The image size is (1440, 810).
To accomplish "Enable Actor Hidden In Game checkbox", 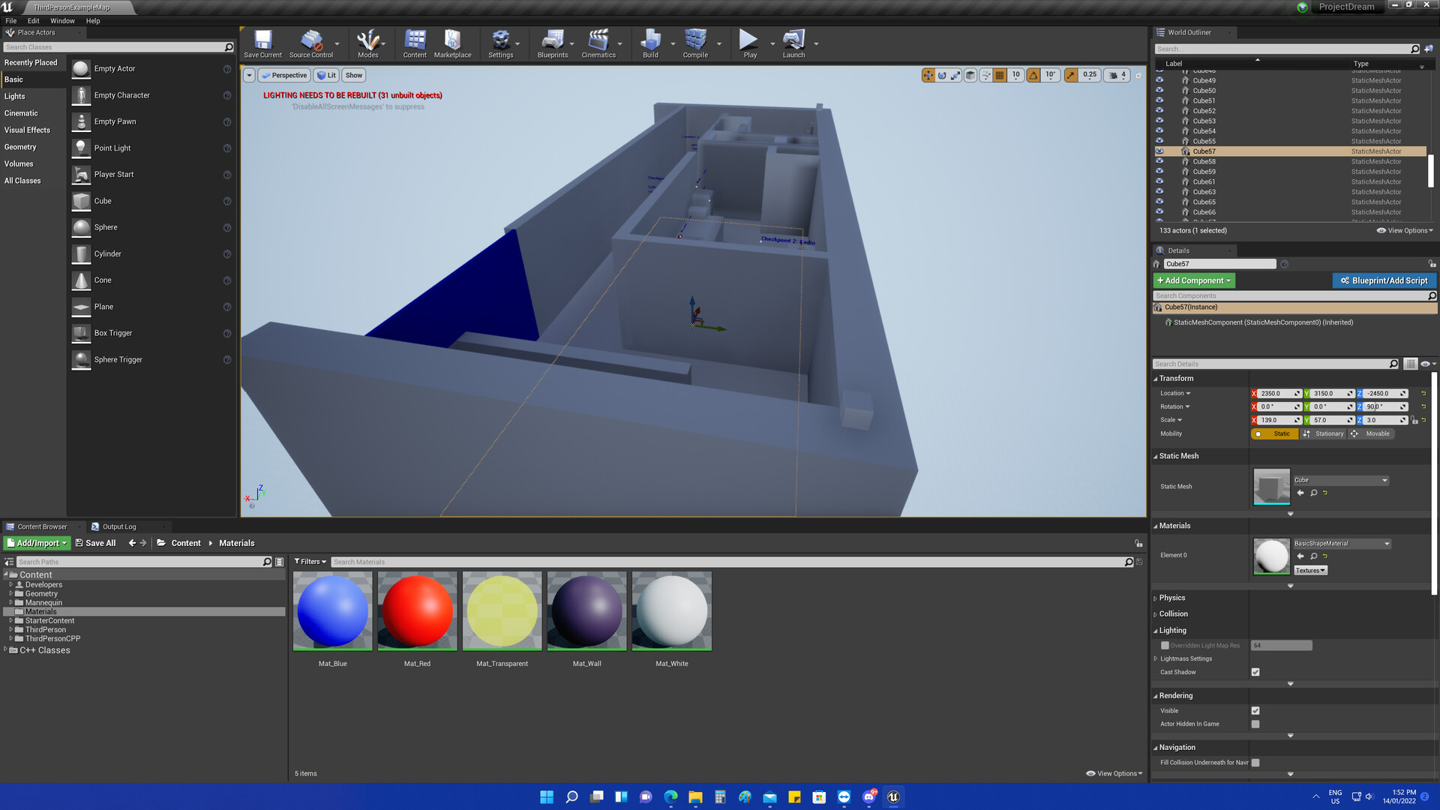I will click(x=1255, y=724).
